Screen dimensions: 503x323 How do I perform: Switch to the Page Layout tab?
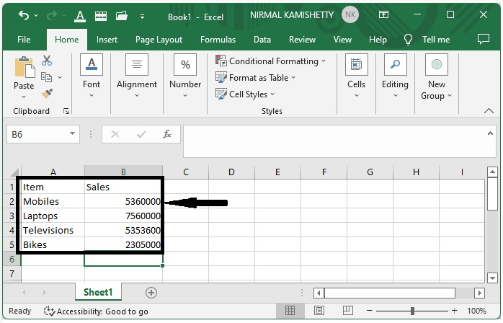(x=159, y=40)
